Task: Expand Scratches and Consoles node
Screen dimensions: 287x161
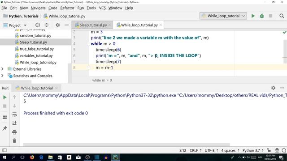Action: pos(2,76)
